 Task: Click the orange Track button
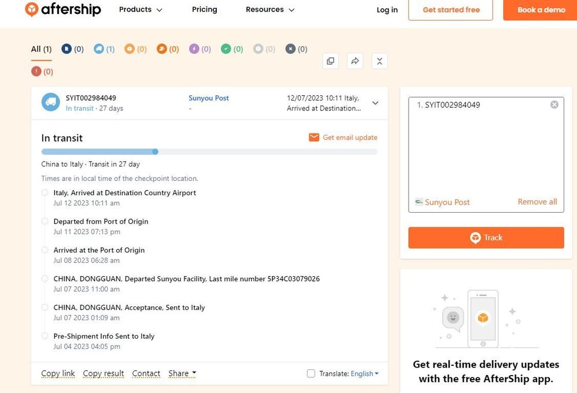(x=486, y=238)
